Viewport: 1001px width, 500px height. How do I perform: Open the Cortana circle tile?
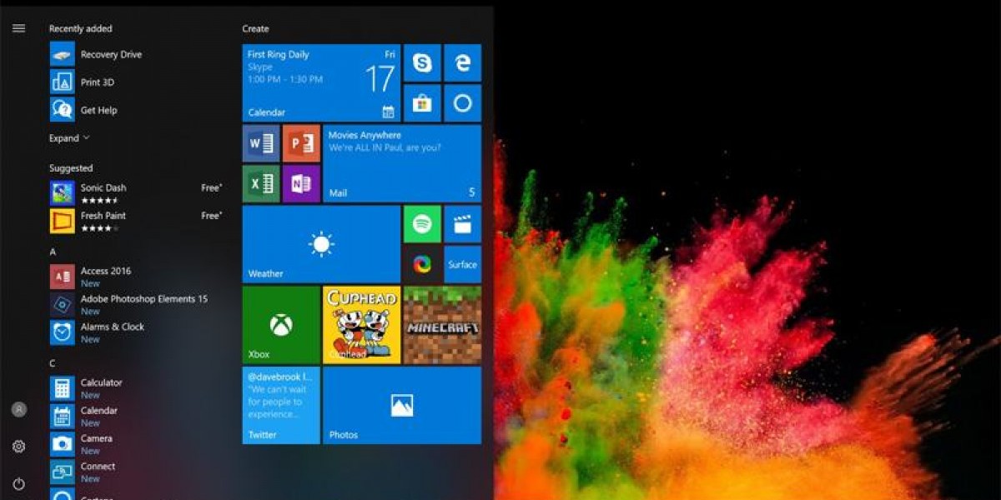click(x=462, y=103)
